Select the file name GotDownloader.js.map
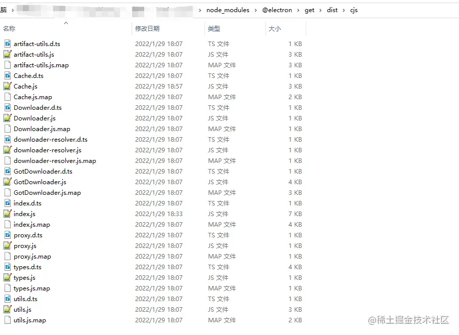The width and height of the screenshot is (459, 335). tap(47, 193)
